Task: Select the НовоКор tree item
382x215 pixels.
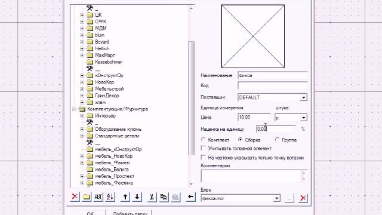Action: (104, 82)
